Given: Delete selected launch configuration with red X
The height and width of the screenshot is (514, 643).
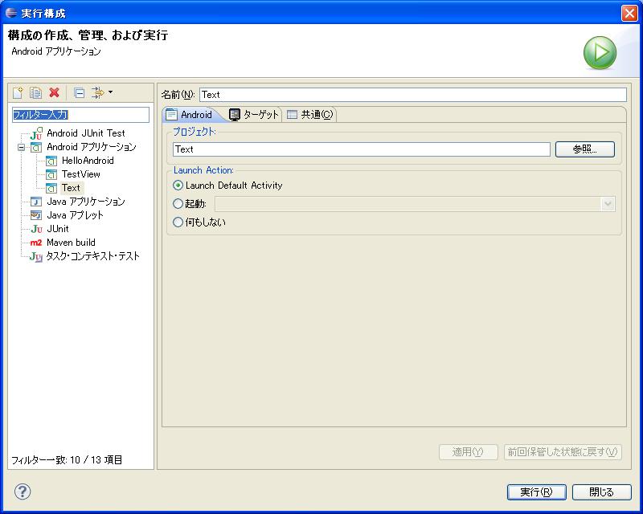Looking at the screenshot, I should pos(54,92).
